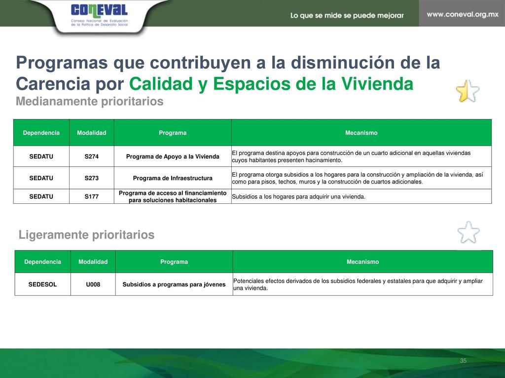Select 'Programa de acceso al financiamiento' cell
Viewport: 505px width, 378px height.
pyautogui.click(x=173, y=196)
